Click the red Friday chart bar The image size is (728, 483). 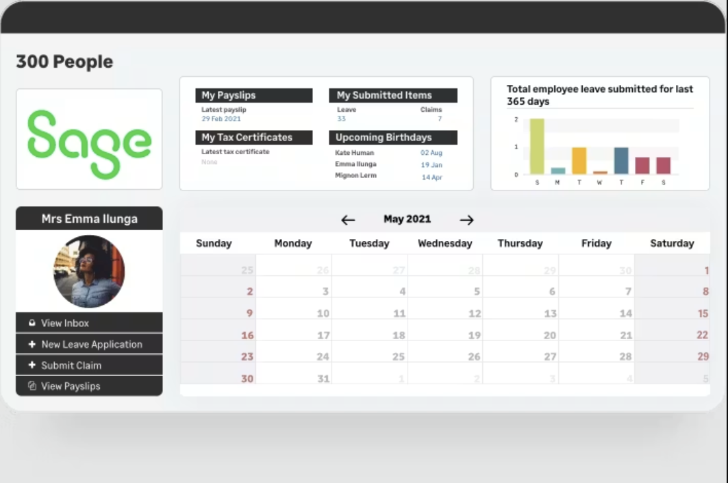tap(642, 166)
